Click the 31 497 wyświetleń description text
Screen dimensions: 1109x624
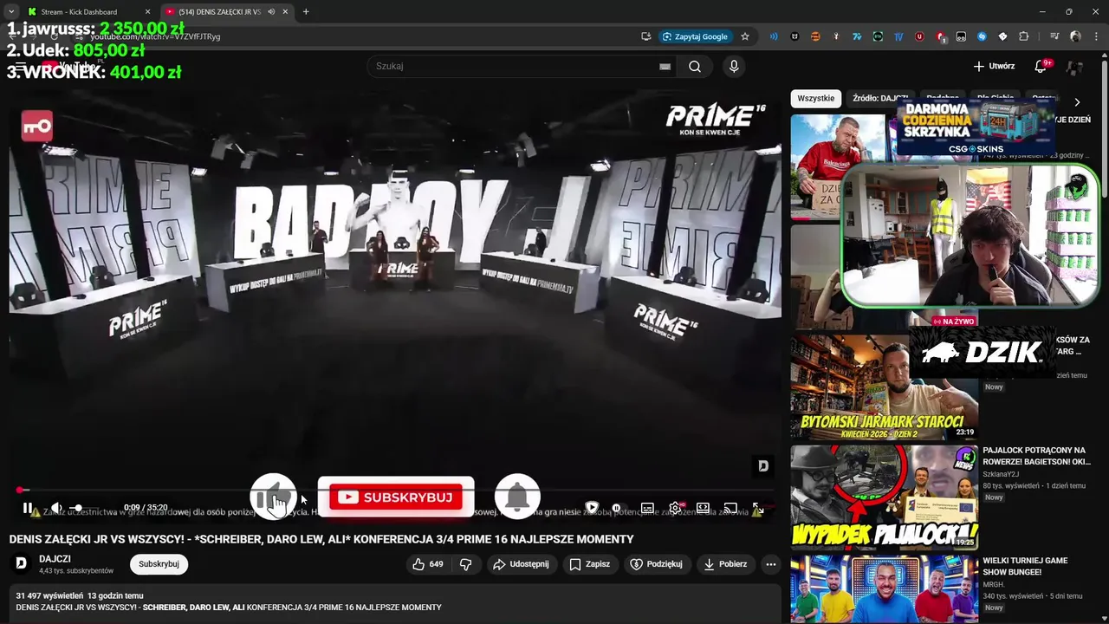click(49, 596)
